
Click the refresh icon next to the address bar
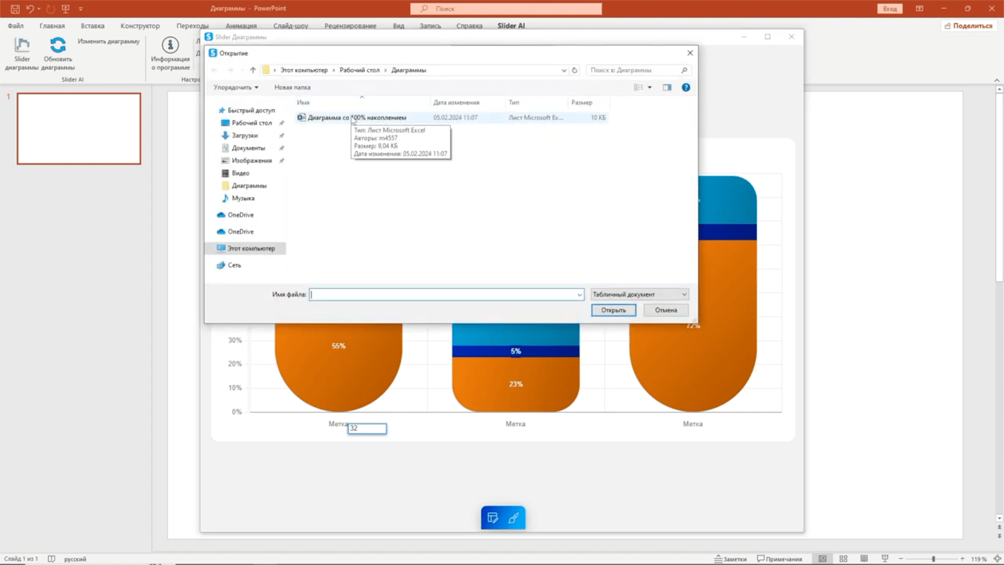575,70
